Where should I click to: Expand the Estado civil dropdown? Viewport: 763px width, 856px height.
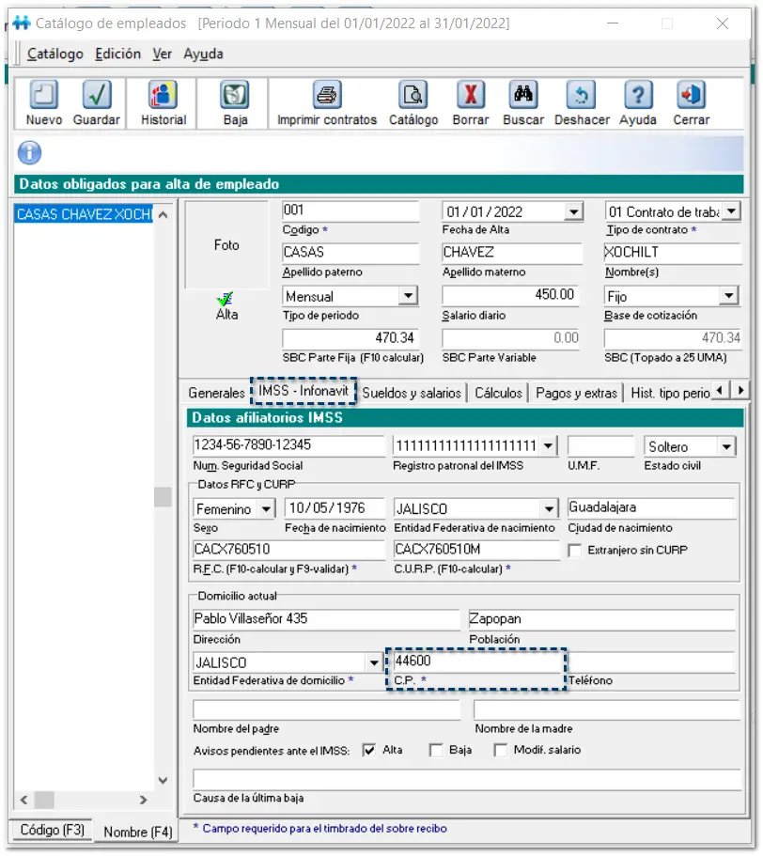click(726, 446)
